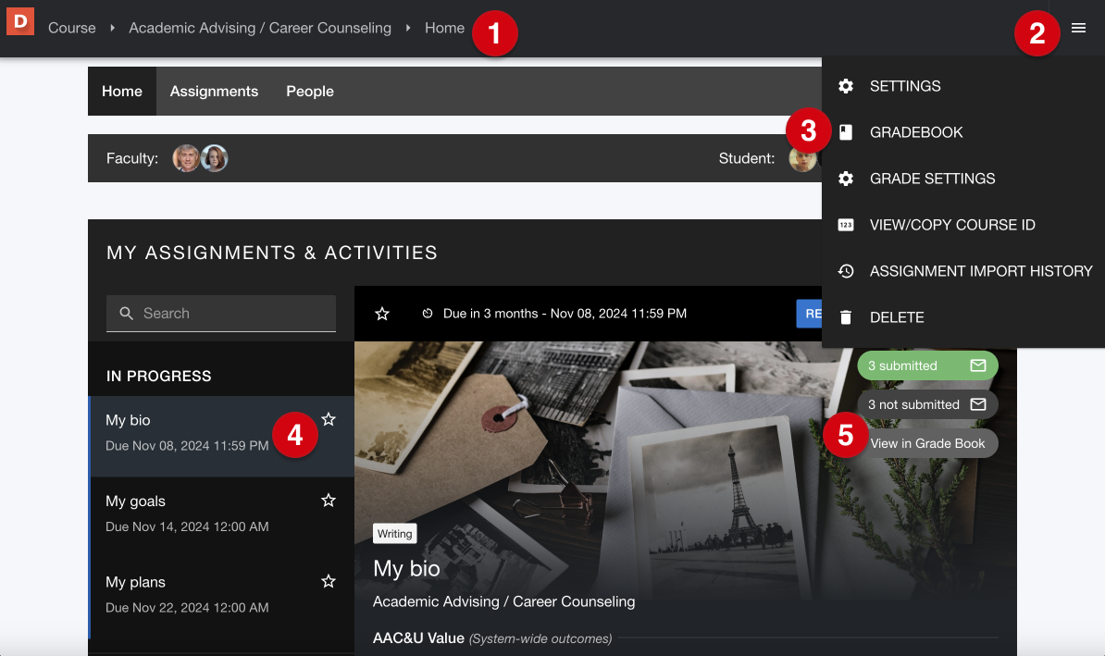The height and width of the screenshot is (656, 1105).
Task: Click the Delete trash icon
Action: click(846, 317)
